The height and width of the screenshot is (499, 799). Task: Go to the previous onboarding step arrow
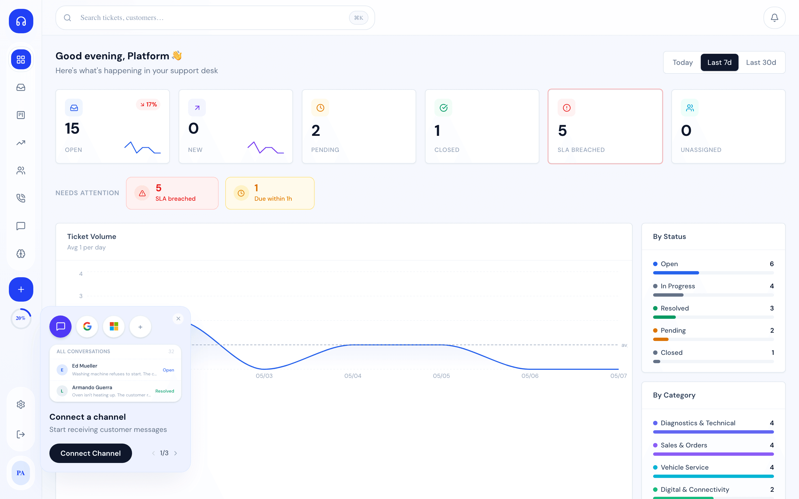pos(153,453)
